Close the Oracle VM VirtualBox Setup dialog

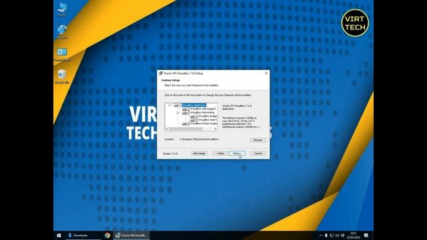(x=266, y=73)
